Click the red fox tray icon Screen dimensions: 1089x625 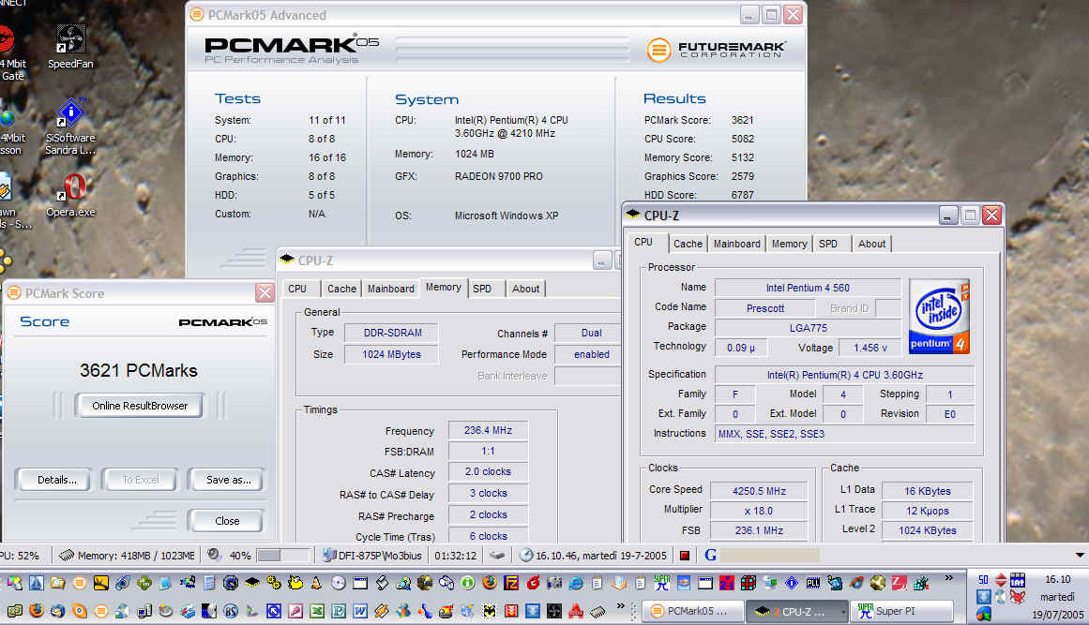point(1018,596)
